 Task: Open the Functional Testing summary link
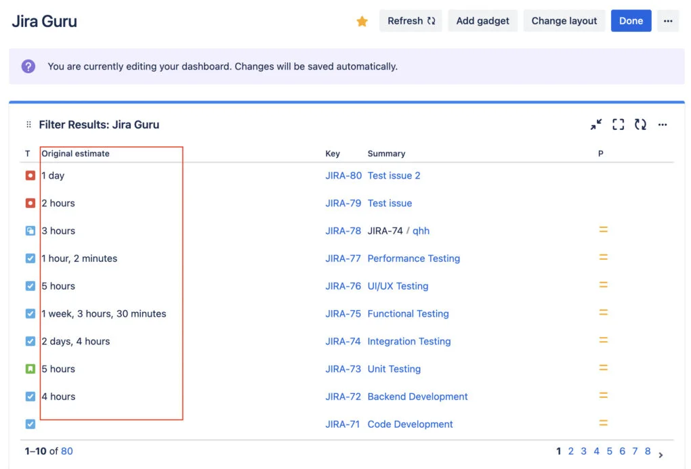coord(408,313)
